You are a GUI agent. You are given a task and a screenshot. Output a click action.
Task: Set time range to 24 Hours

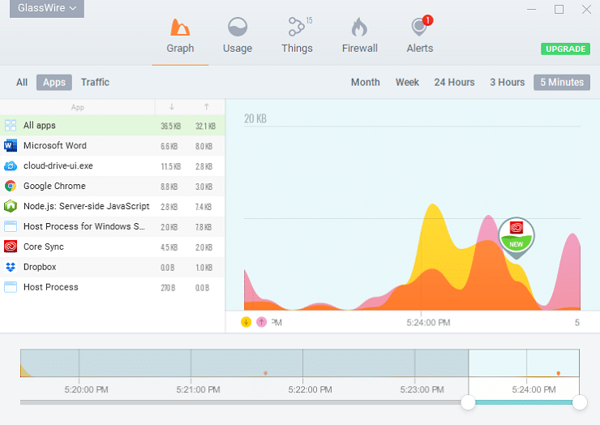coord(454,82)
